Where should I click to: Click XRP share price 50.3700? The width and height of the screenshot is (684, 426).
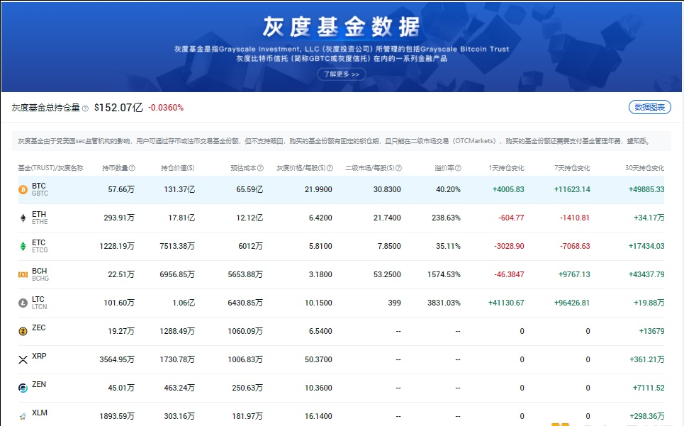tap(318, 359)
